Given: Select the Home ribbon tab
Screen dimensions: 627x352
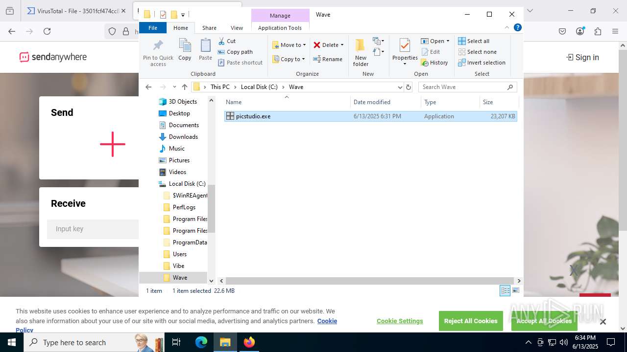Looking at the screenshot, I should 181,28.
